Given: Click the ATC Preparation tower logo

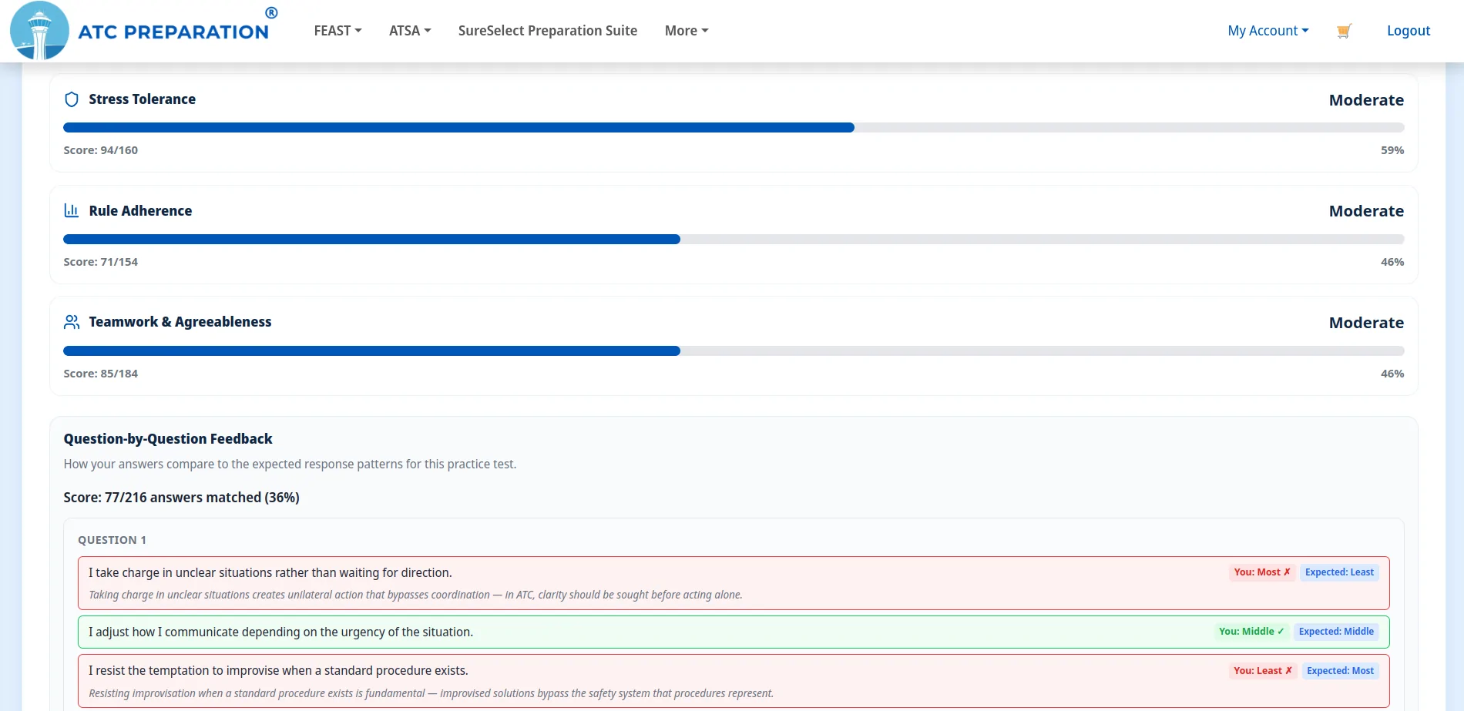Looking at the screenshot, I should tap(39, 31).
